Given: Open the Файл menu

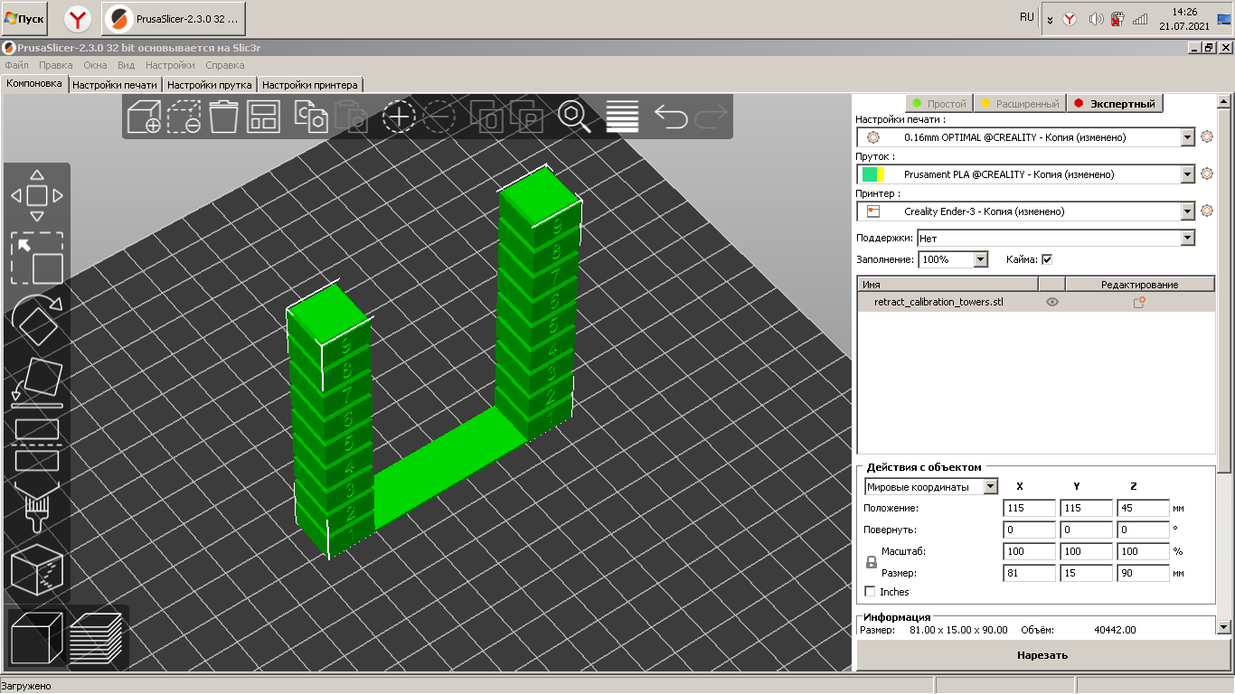Looking at the screenshot, I should tap(16, 65).
